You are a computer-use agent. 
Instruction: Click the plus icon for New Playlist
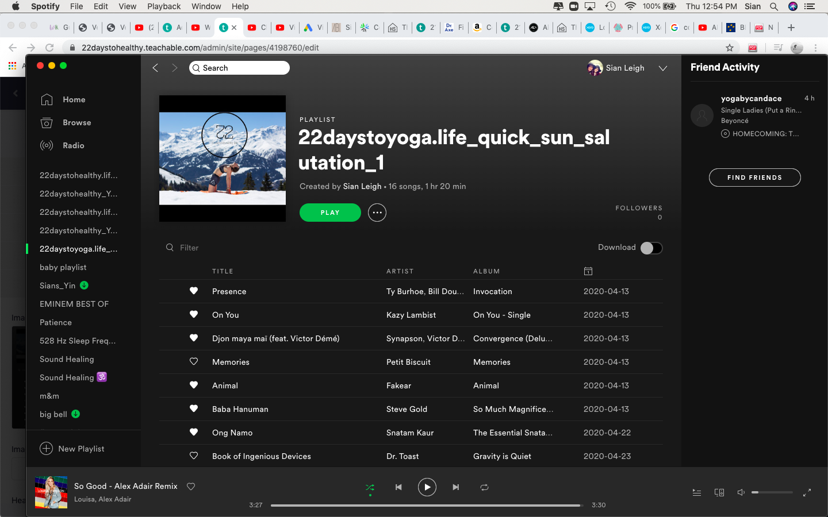click(x=47, y=449)
